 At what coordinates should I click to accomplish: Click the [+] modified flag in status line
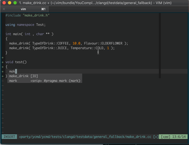[156, 137]
